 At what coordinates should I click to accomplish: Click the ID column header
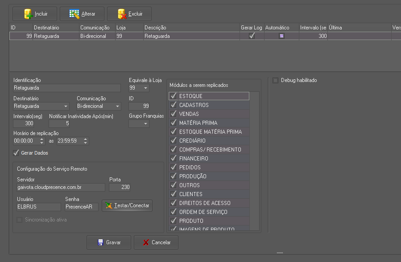(x=21, y=28)
